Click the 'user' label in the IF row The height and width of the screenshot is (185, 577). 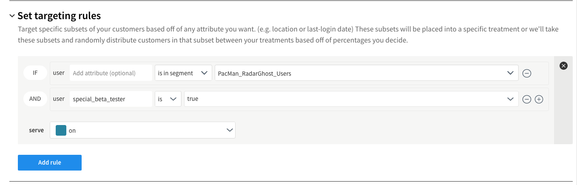click(59, 73)
